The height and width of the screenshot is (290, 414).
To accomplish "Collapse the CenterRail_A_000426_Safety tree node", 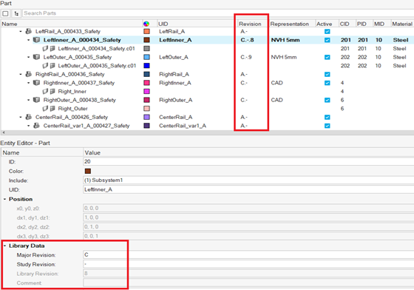I will 21,117.
